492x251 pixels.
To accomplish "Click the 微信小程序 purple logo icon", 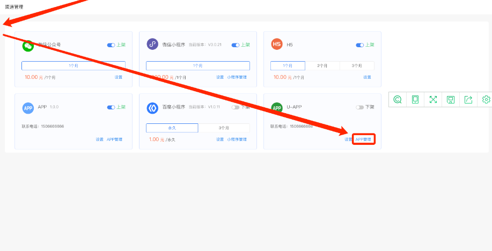I will [152, 45].
